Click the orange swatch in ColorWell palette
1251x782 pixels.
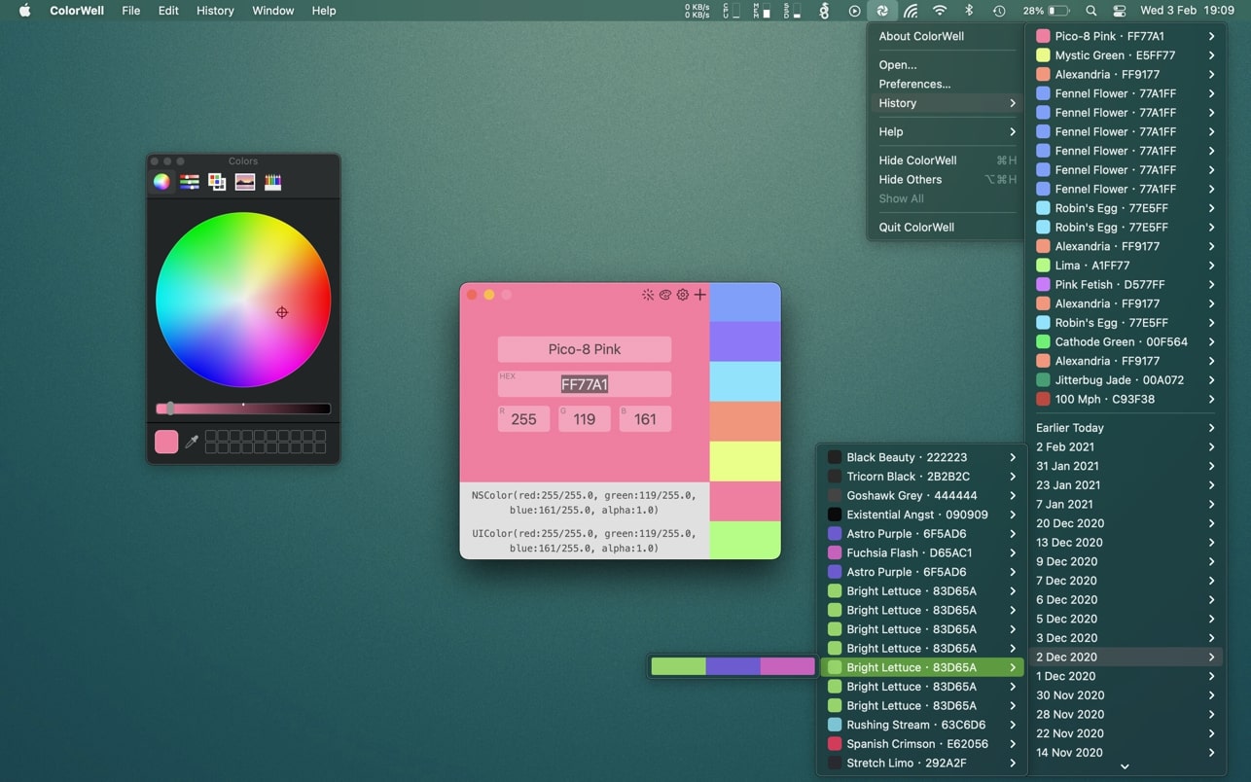[745, 421]
